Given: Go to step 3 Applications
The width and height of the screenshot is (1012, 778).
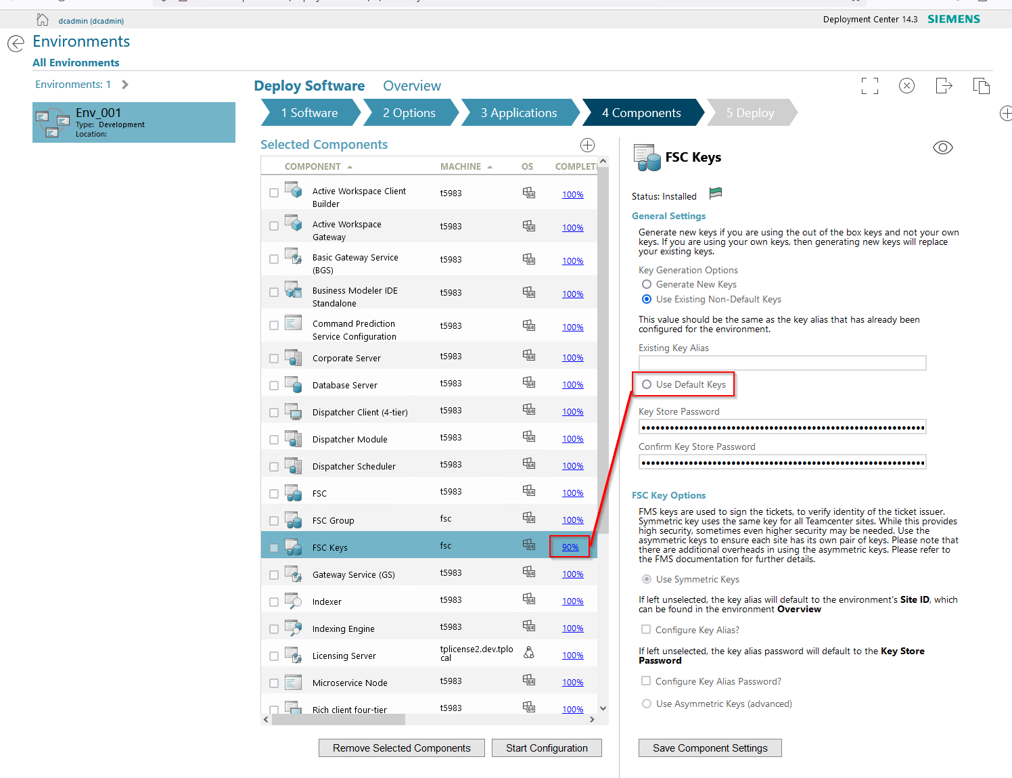Looking at the screenshot, I should pos(519,113).
